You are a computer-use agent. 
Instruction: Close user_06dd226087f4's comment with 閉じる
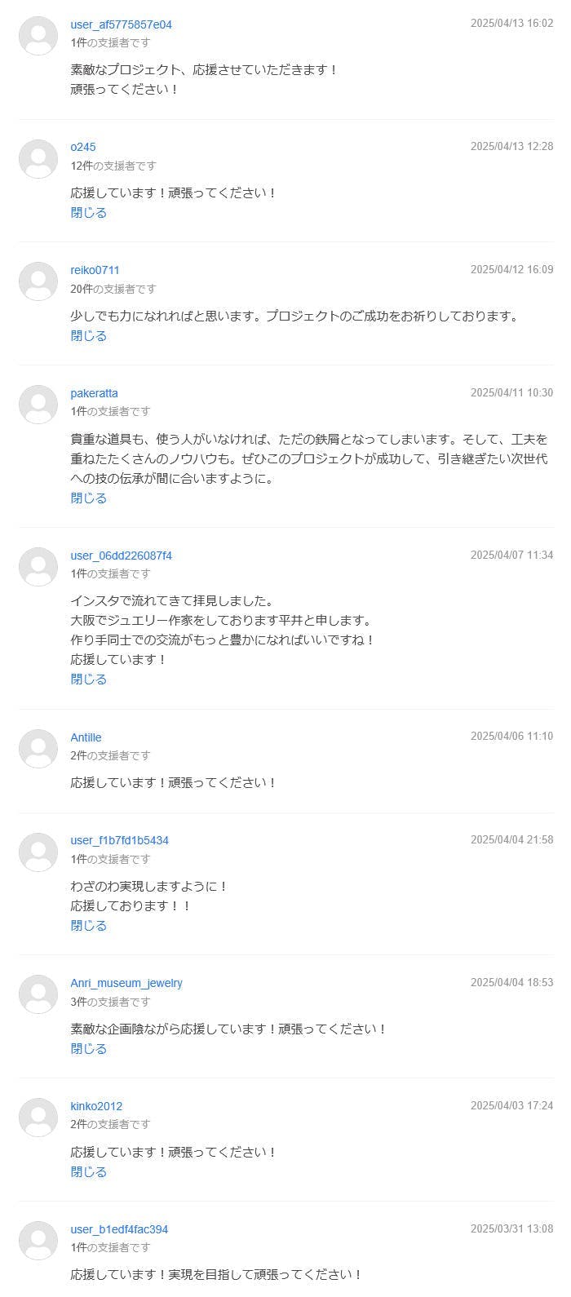[88, 679]
